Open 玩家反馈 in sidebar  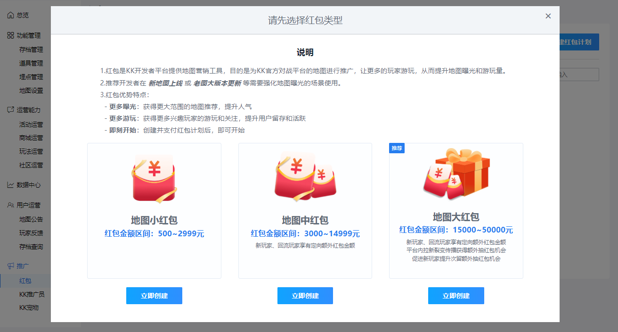(31, 233)
